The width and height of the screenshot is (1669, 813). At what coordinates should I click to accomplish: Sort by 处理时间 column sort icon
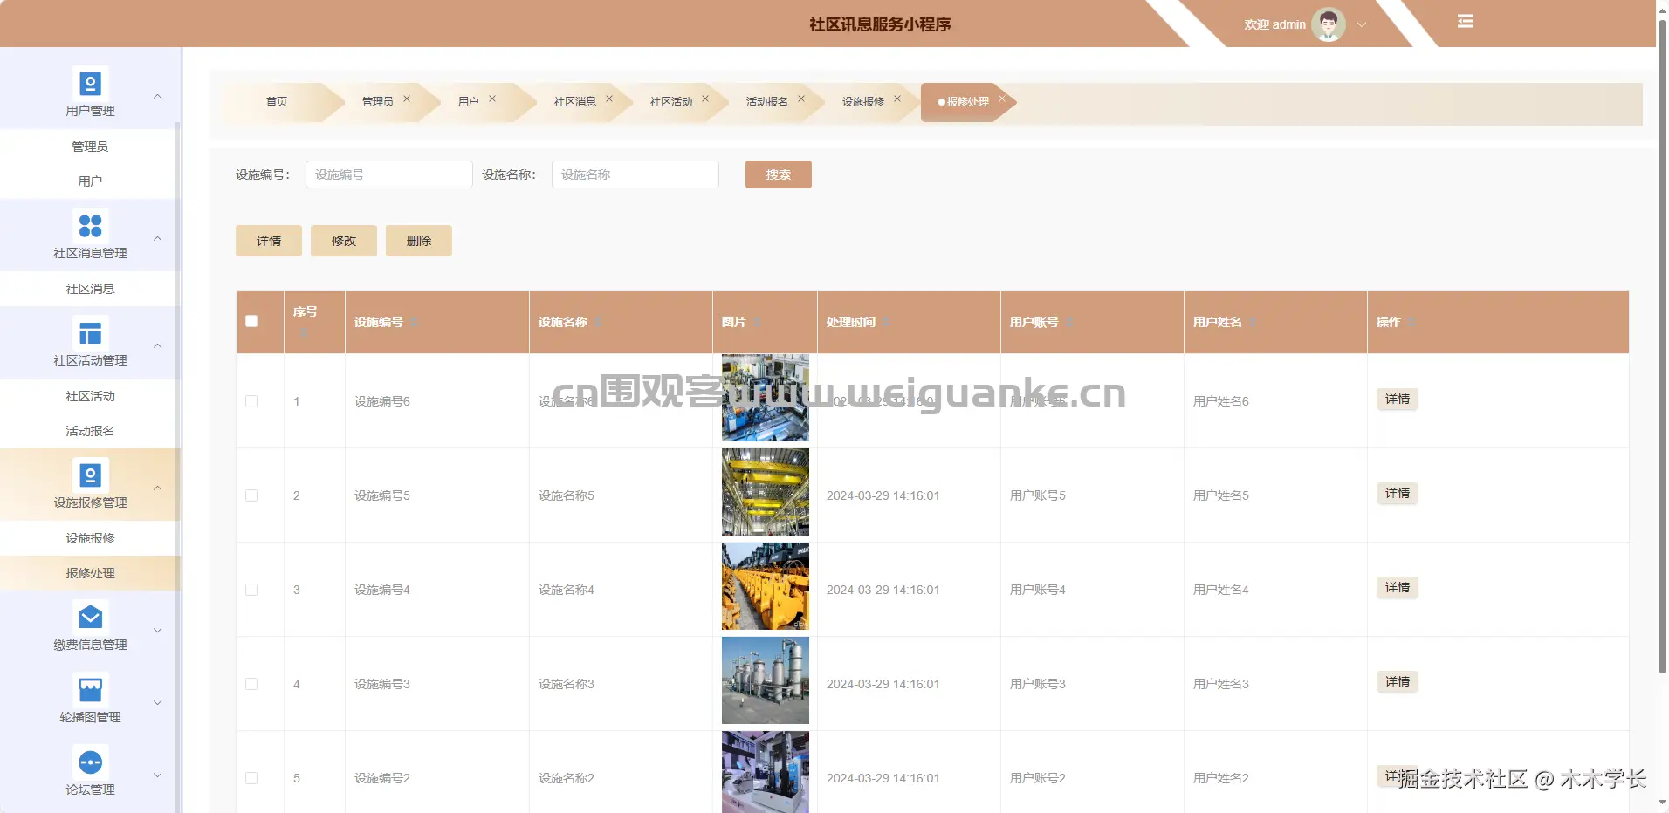pyautogui.click(x=886, y=323)
